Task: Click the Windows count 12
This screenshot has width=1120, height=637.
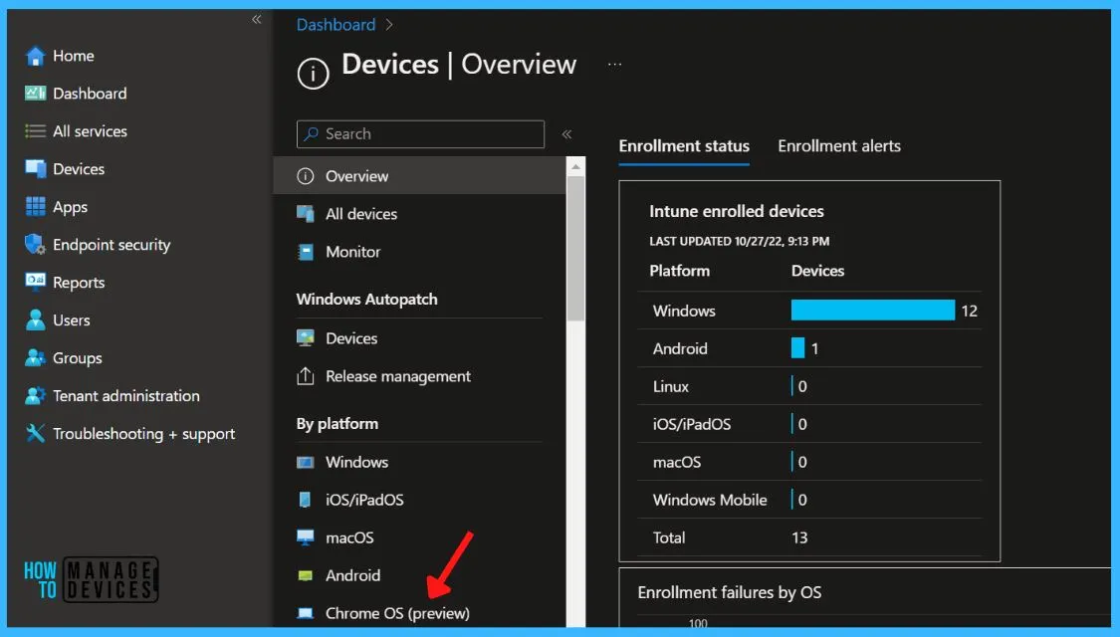Action: click(x=970, y=311)
